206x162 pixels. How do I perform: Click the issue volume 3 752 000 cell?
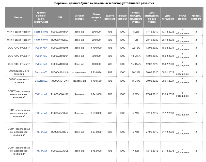point(96,151)
